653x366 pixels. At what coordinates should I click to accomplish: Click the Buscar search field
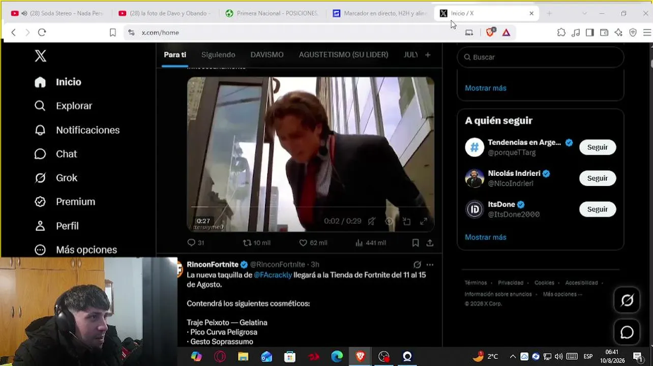(x=541, y=57)
